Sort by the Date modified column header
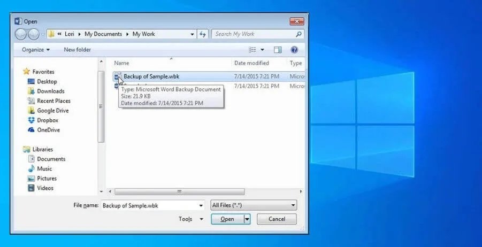The height and width of the screenshot is (247, 482). pos(251,63)
